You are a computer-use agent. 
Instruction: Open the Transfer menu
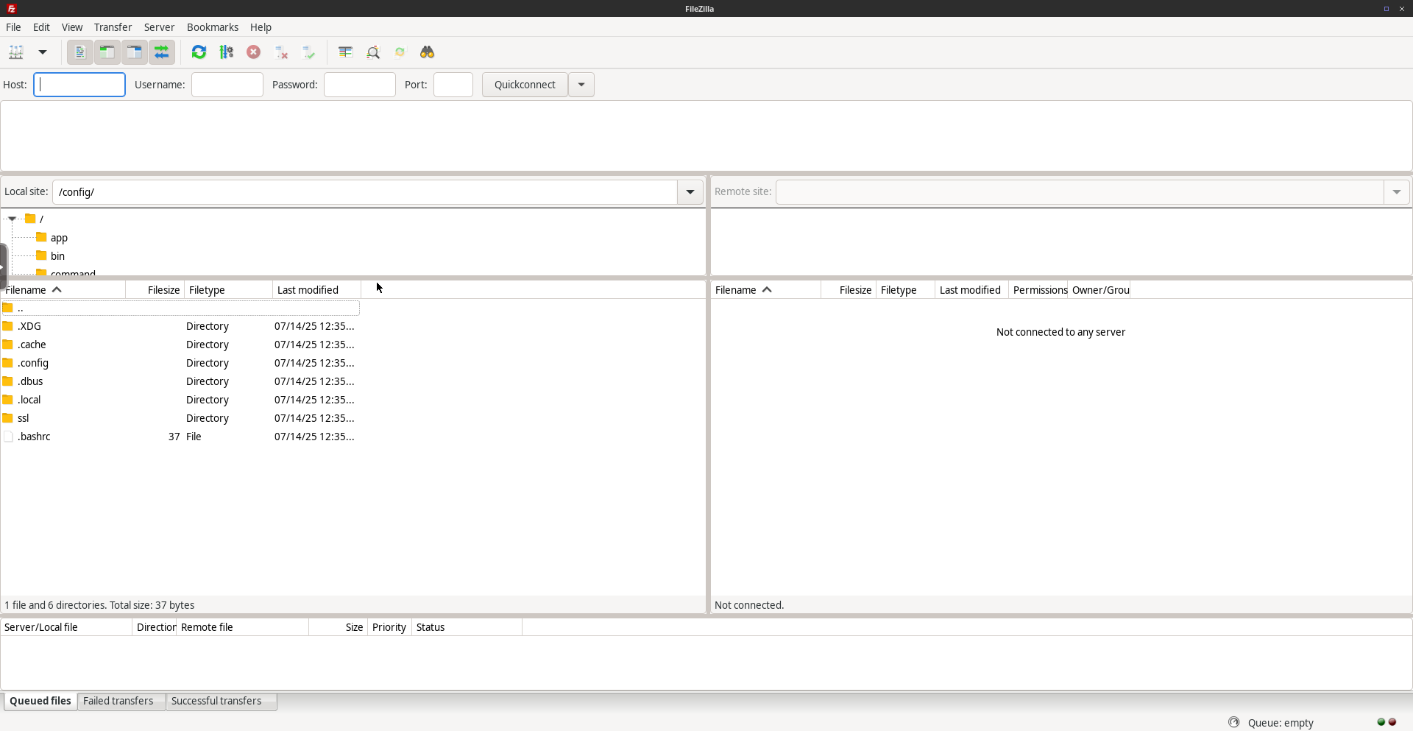[113, 27]
